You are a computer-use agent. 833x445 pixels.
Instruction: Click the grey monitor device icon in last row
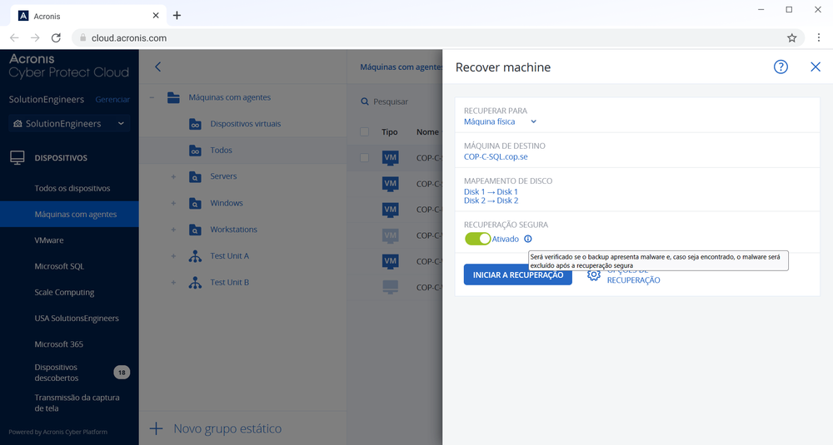[391, 287]
